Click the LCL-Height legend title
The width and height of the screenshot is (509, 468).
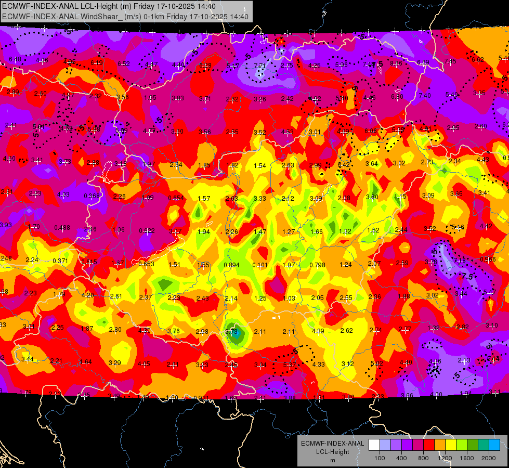[x=332, y=452]
